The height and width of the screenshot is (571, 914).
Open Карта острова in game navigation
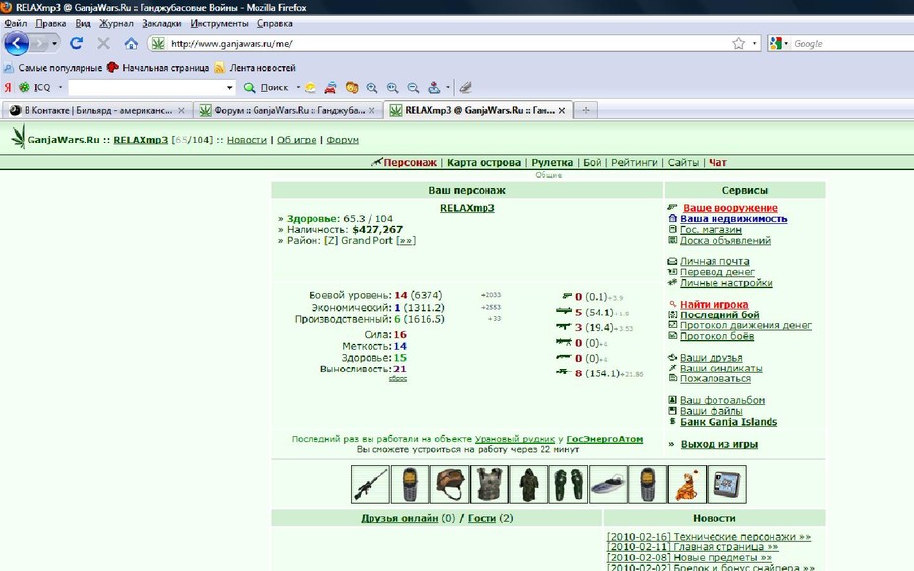(x=484, y=162)
